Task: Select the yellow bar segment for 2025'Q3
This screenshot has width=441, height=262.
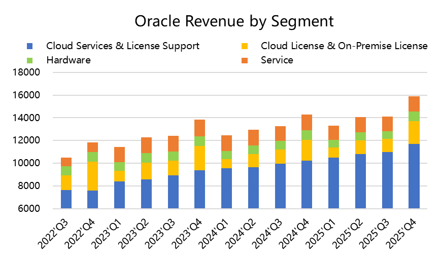Action: pos(387,145)
